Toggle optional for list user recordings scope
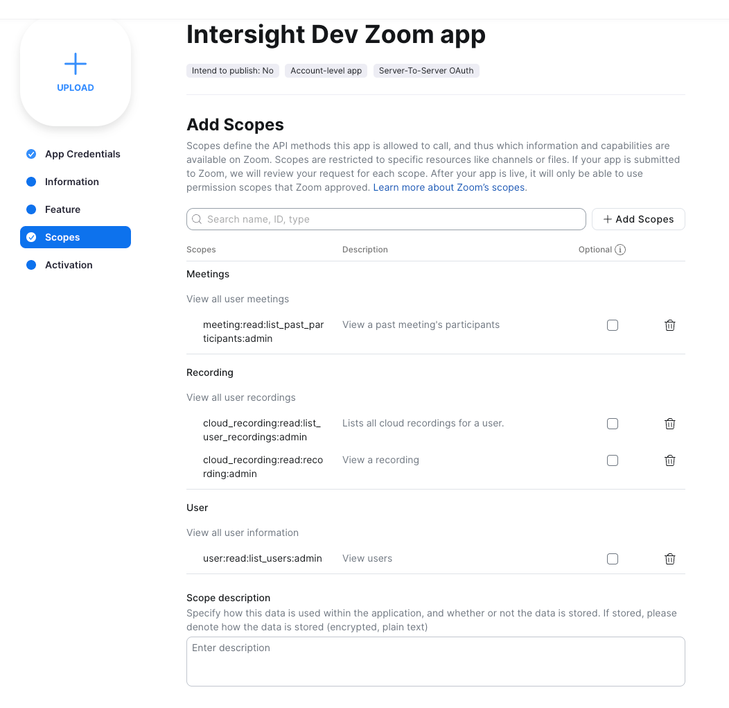Image resolution: width=729 pixels, height=708 pixels. coord(613,424)
